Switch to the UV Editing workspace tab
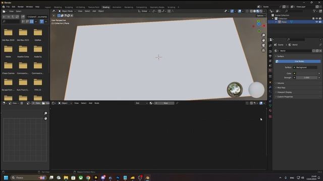 tap(80, 7)
